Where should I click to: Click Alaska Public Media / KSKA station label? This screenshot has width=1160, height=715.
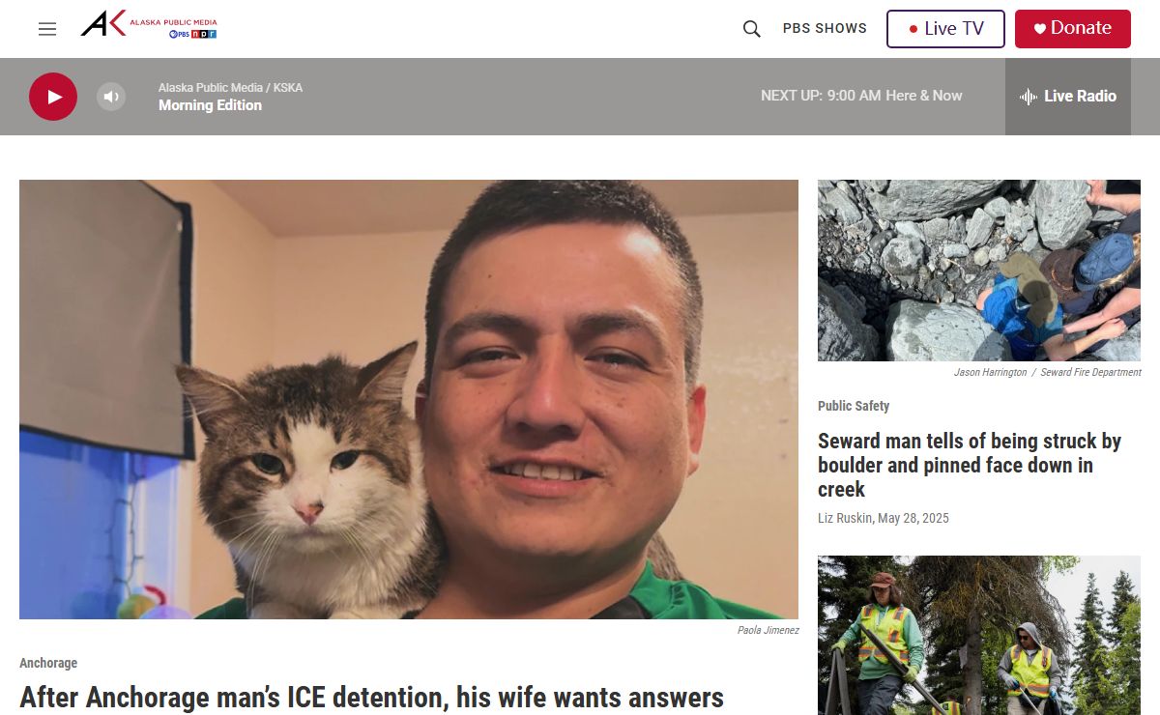coord(230,88)
